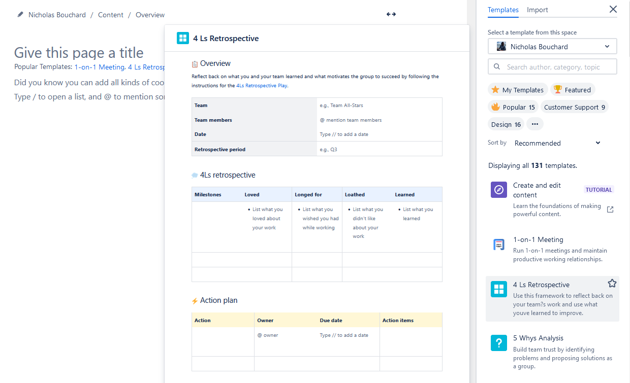Image resolution: width=630 pixels, height=383 pixels.
Task: Switch to the Import tab
Action: pos(537,10)
